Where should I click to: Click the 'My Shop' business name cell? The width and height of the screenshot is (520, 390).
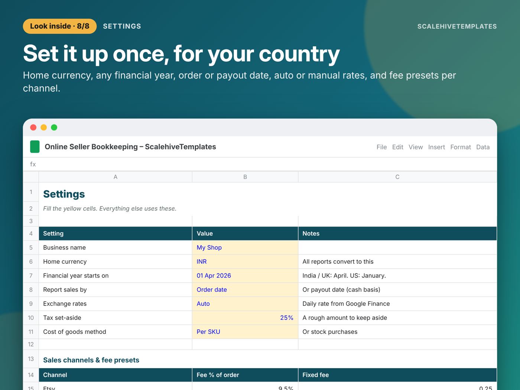pyautogui.click(x=245, y=248)
